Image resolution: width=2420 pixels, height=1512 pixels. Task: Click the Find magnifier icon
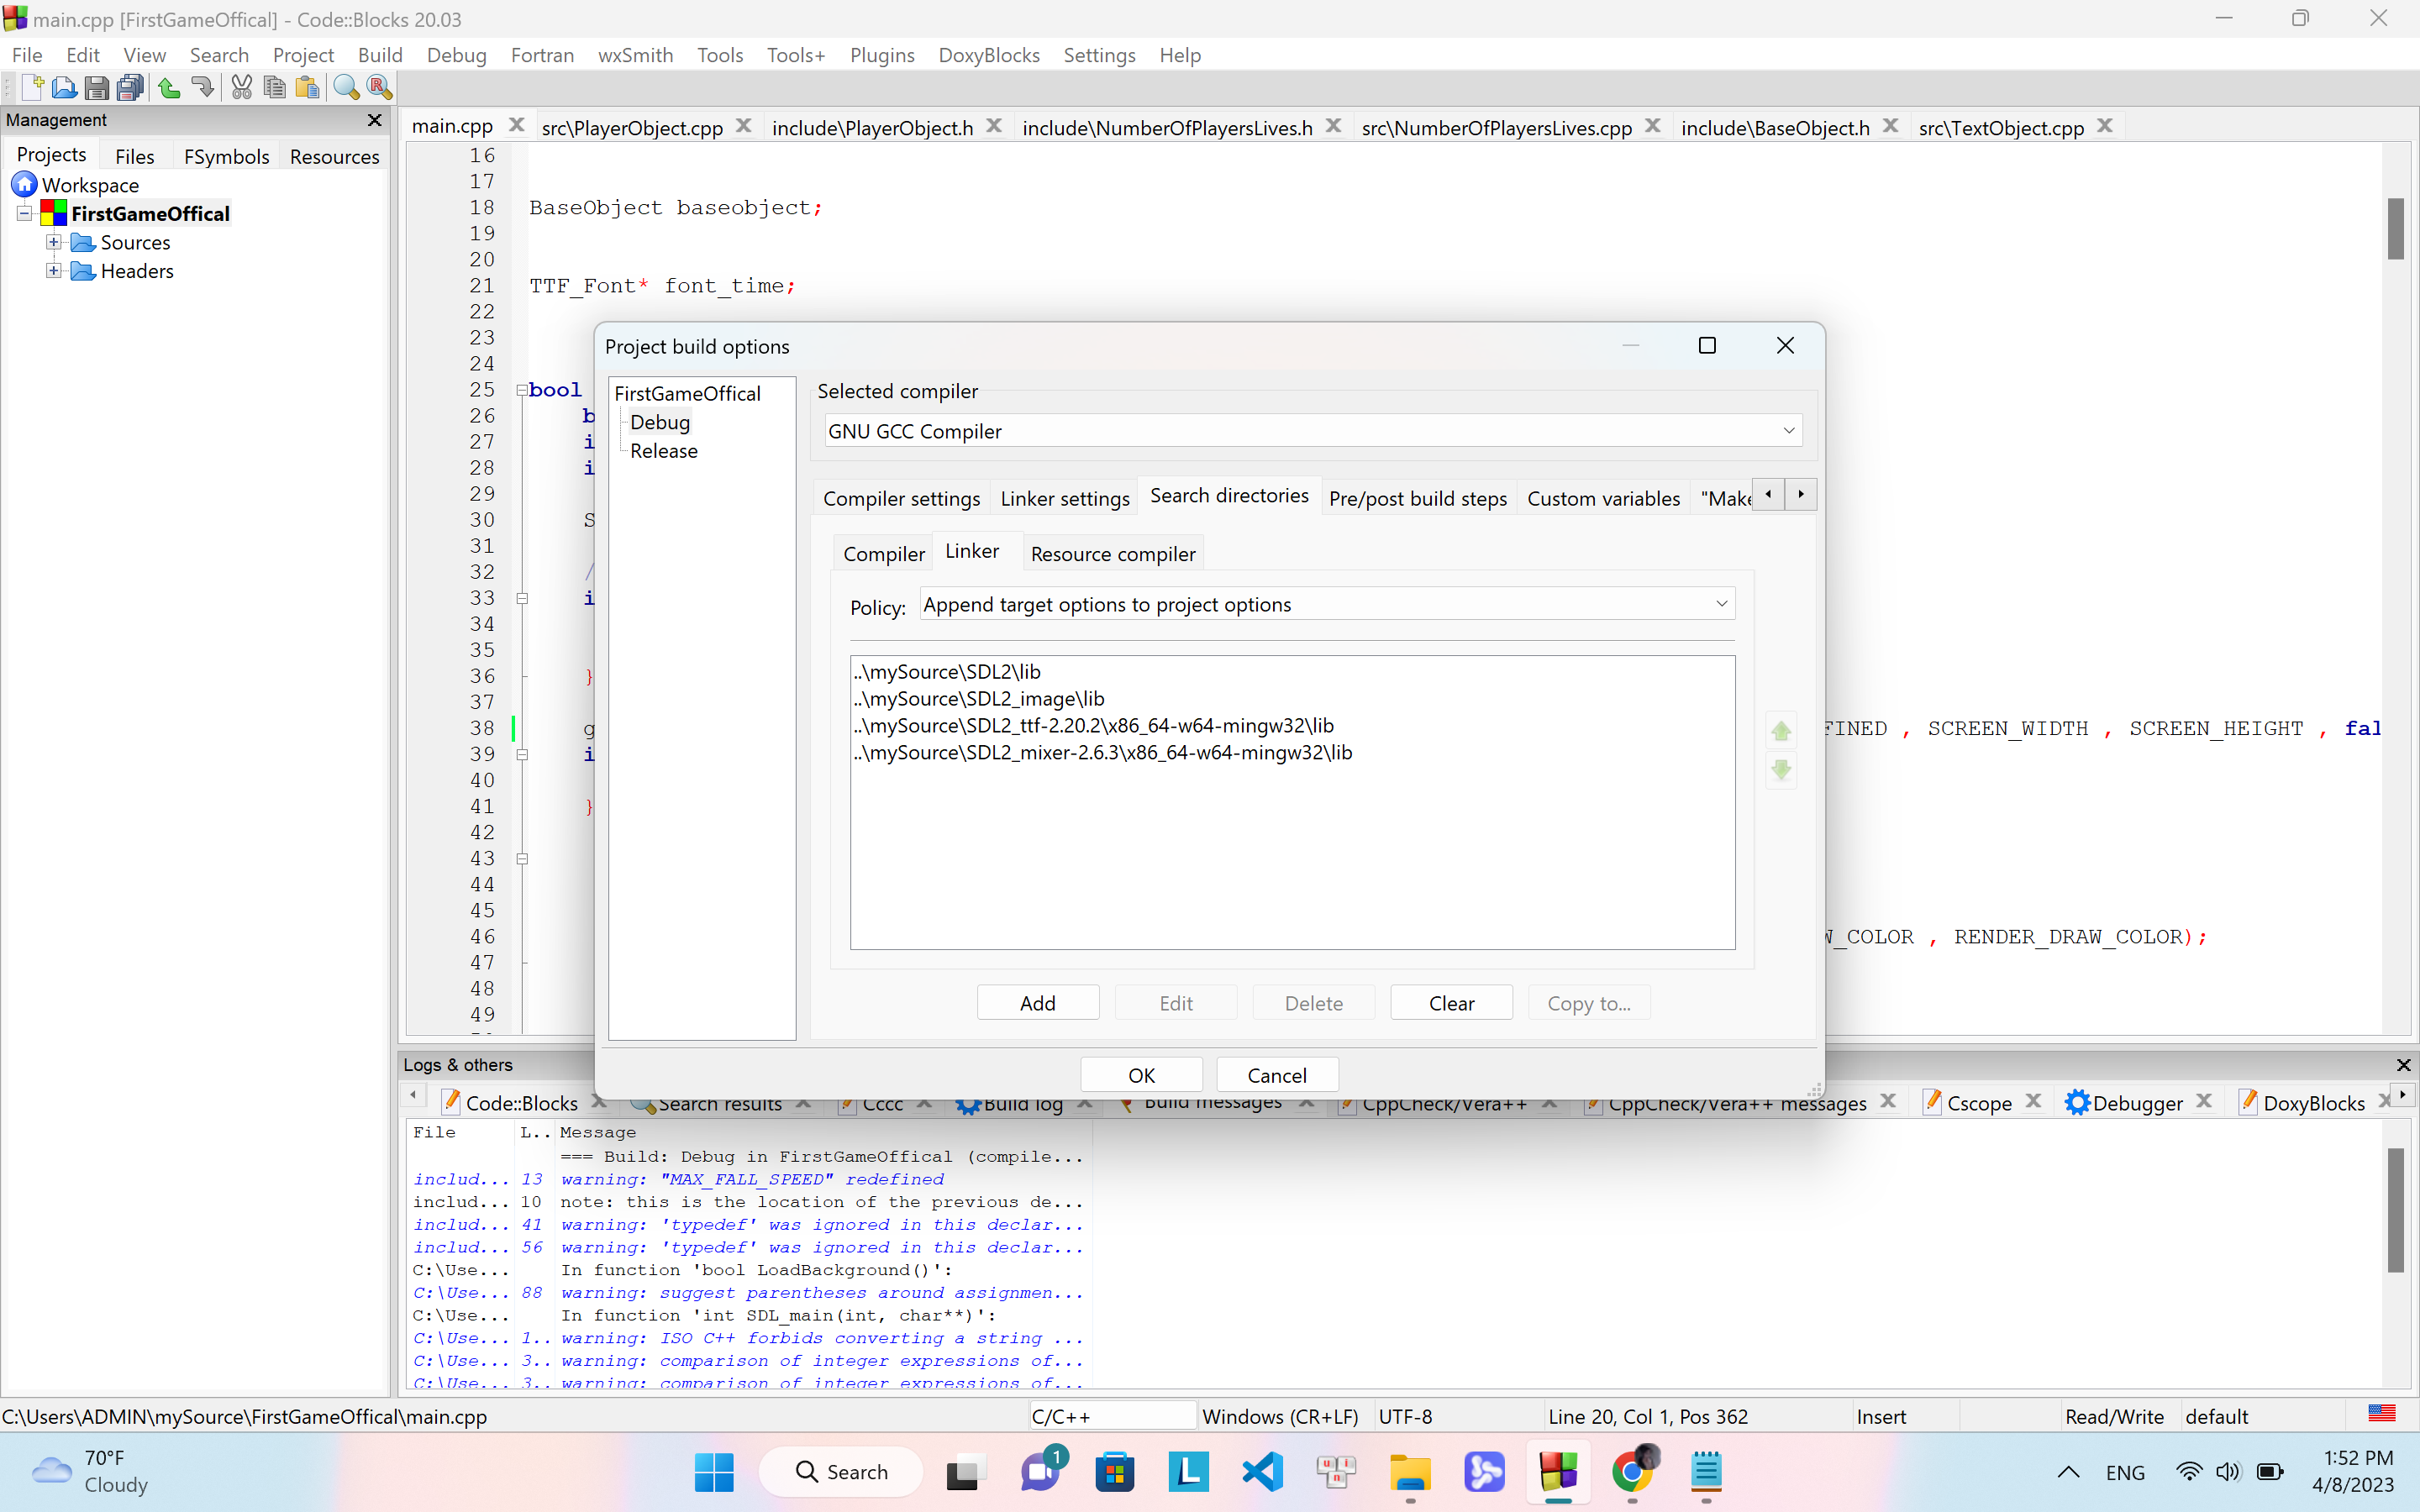coord(346,88)
